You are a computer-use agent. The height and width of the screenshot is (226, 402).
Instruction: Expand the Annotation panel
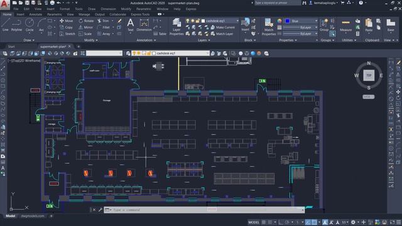146,40
